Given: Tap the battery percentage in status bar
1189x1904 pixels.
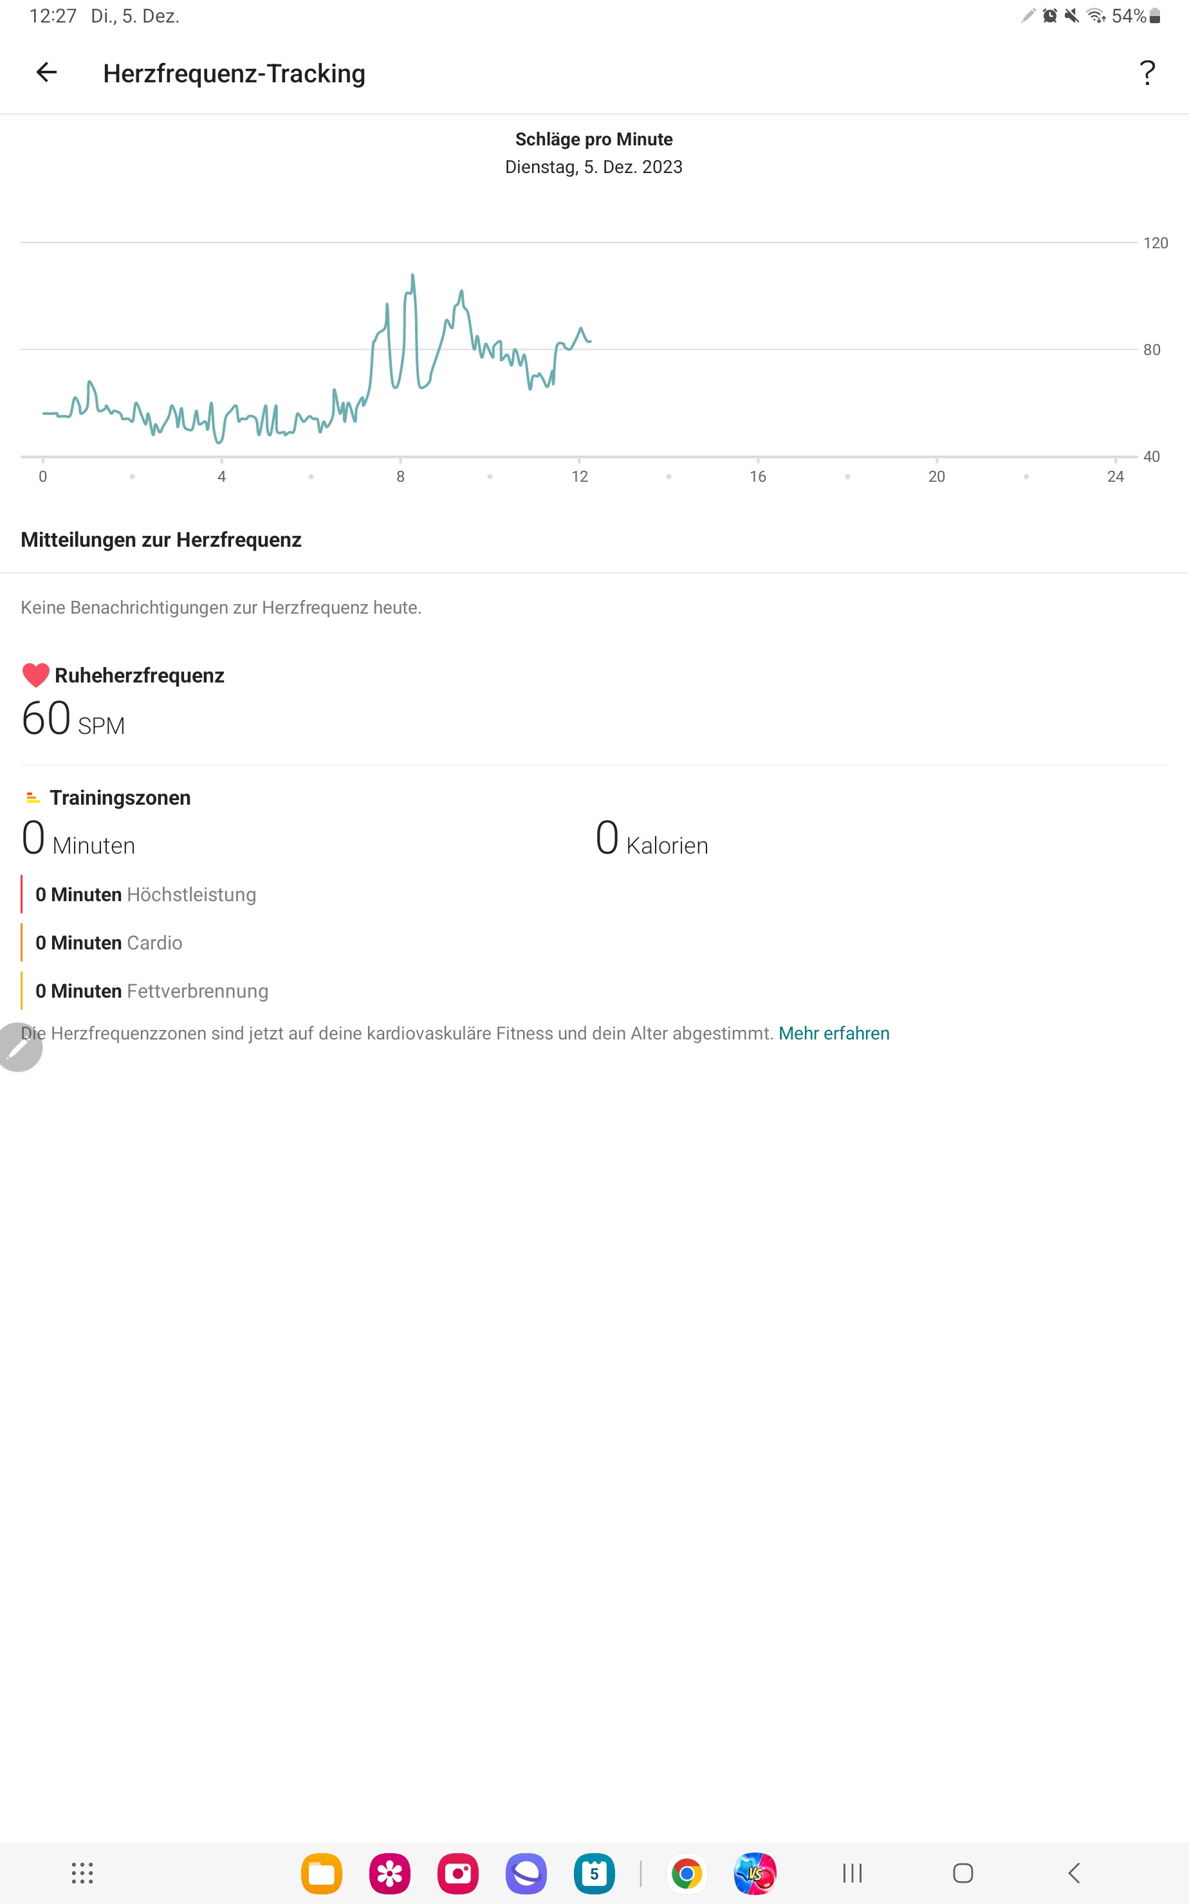Looking at the screenshot, I should [x=1129, y=15].
